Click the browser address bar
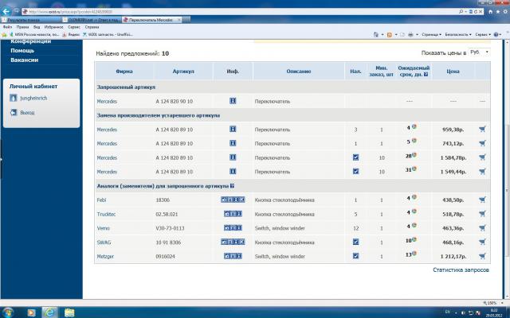Viewport: 510px width, 318px height. click(x=72, y=10)
